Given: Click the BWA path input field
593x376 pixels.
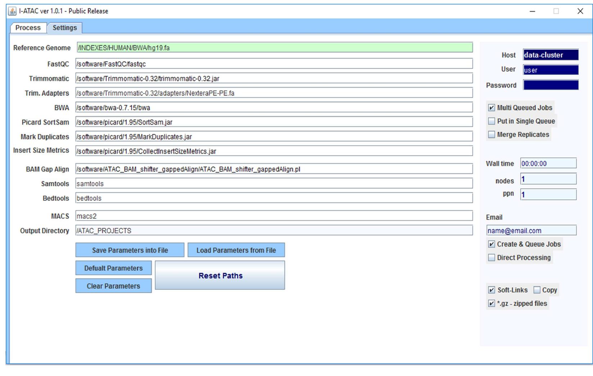Looking at the screenshot, I should pos(274,107).
